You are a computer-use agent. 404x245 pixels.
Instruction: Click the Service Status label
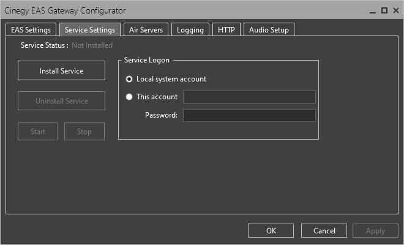[45, 45]
